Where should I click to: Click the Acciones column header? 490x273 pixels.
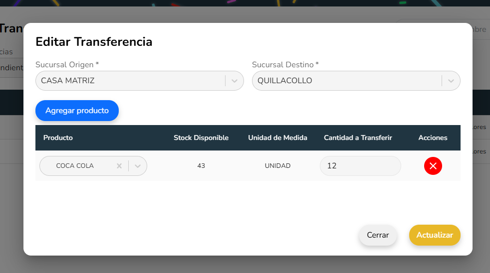[x=433, y=137]
